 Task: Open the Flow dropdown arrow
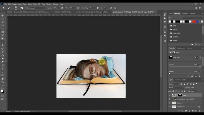tap(75, 8)
